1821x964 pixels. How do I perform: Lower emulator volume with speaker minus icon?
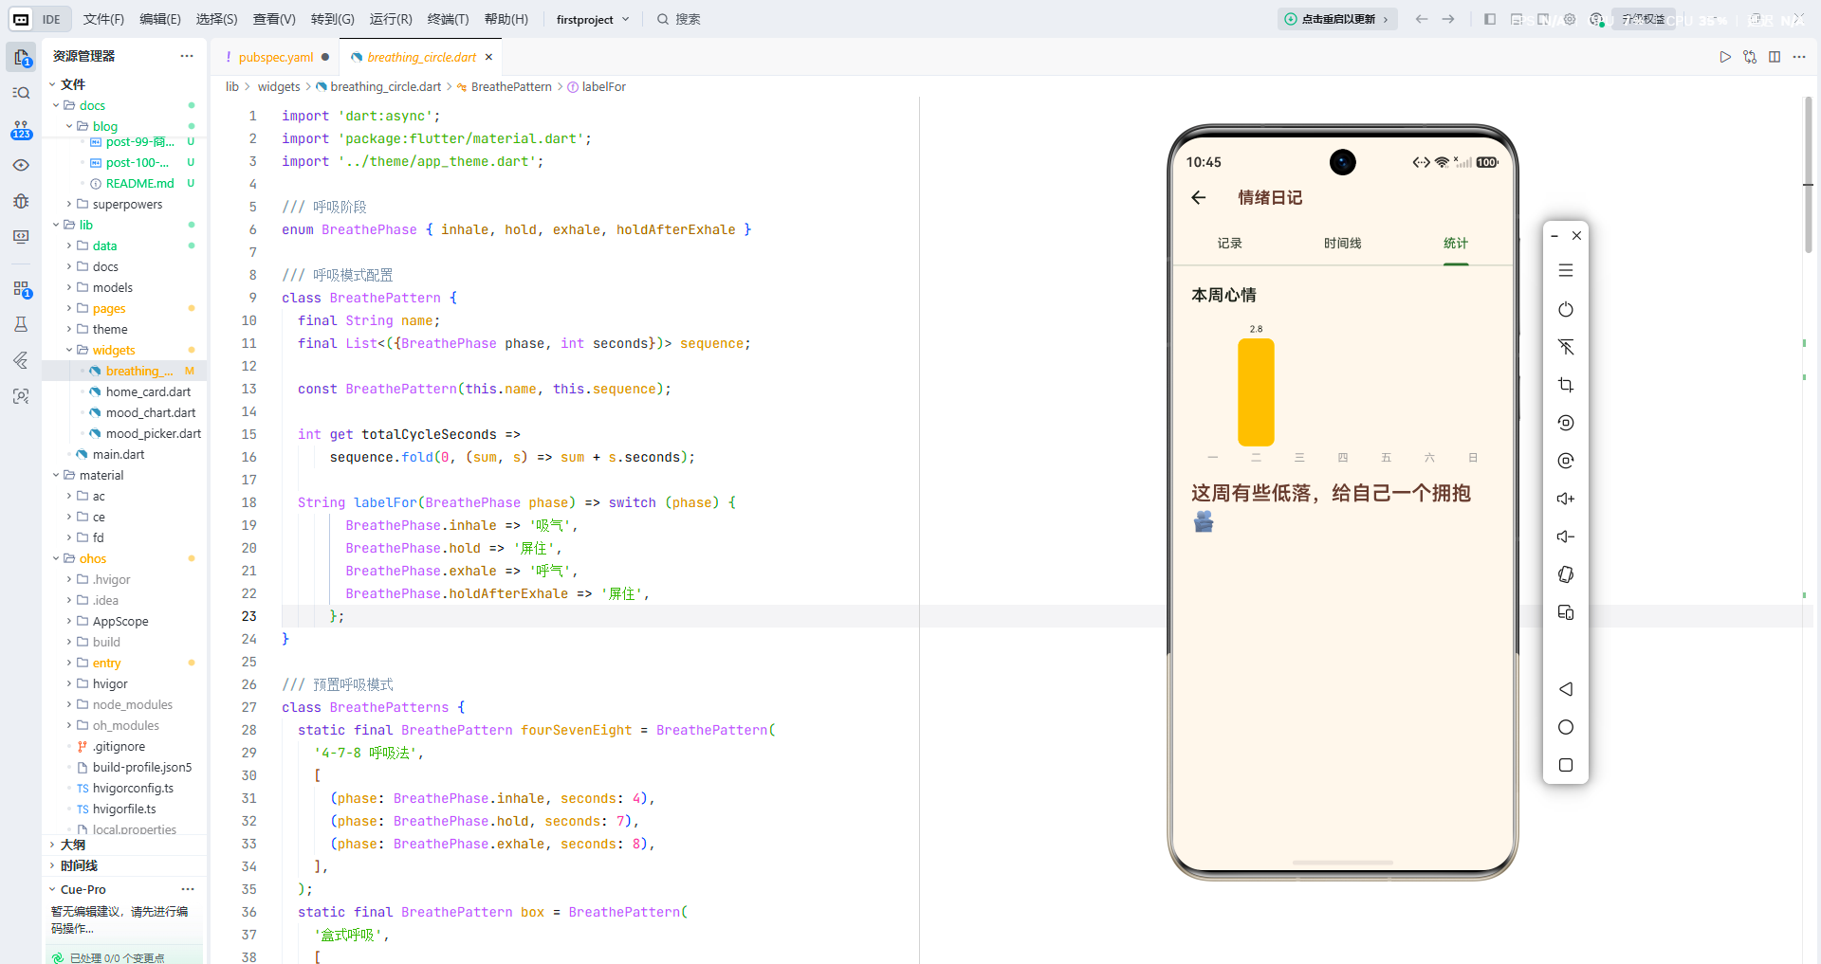pyautogui.click(x=1566, y=537)
